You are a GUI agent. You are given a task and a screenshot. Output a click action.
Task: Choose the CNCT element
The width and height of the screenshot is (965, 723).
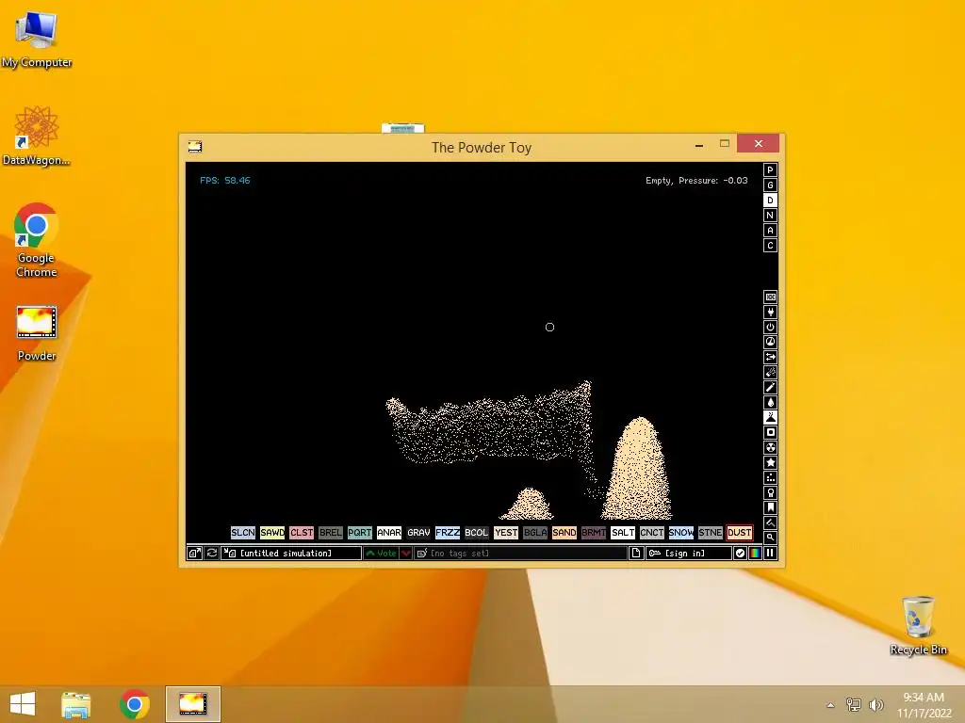point(652,533)
